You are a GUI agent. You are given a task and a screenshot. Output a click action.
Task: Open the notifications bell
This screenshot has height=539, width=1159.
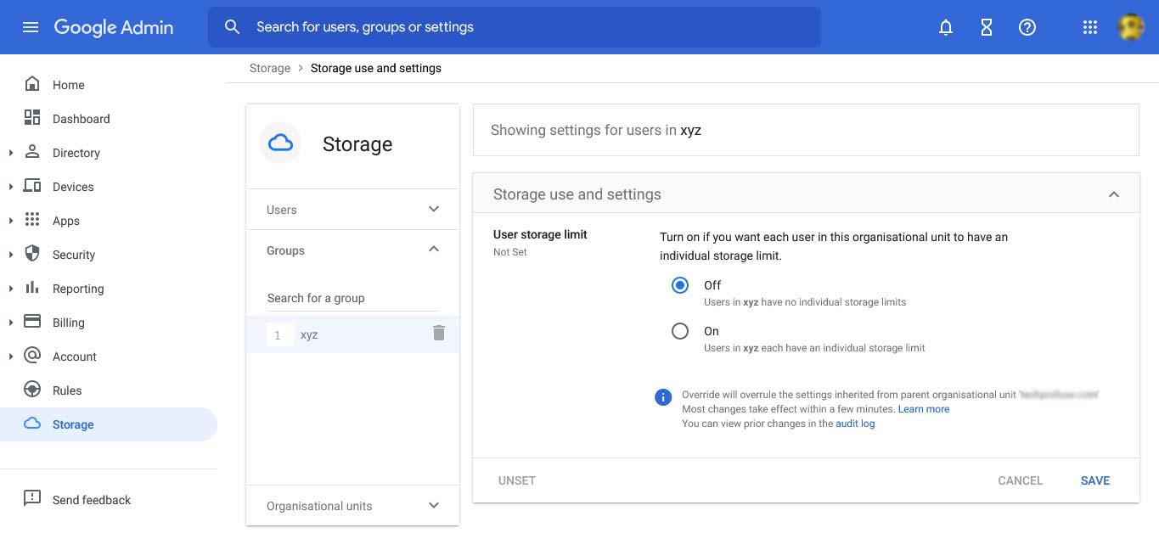pyautogui.click(x=945, y=26)
